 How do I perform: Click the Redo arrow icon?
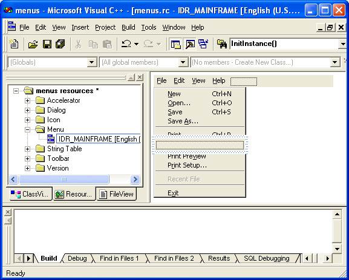[x=148, y=44]
